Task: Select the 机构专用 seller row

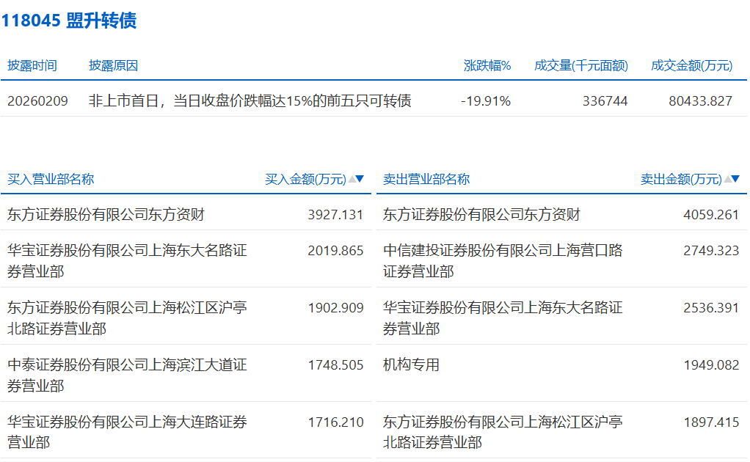Action: pyautogui.click(x=411, y=364)
